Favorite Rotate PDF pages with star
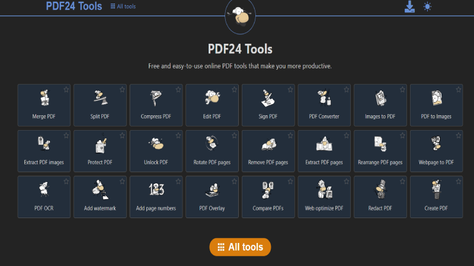Viewport: 474px width, 266px height. pyautogui.click(x=234, y=136)
